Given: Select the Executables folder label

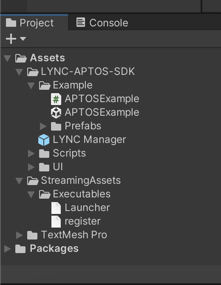Looking at the screenshot, I should coord(82,194).
